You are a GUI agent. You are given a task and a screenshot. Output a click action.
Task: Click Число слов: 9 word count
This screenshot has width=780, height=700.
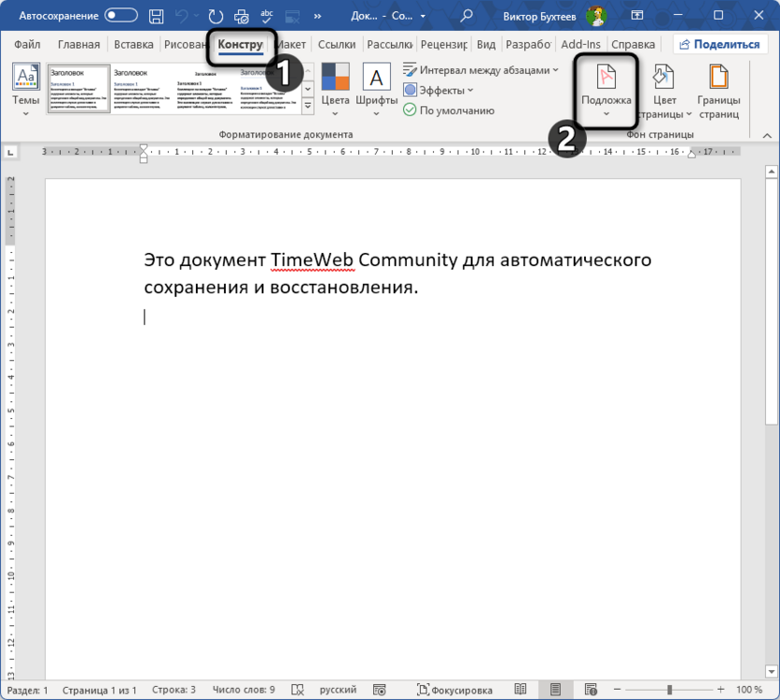(x=243, y=690)
